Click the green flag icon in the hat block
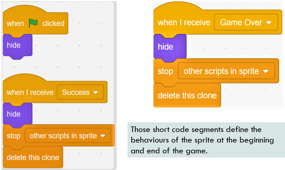The image size is (285, 170). (x=33, y=23)
